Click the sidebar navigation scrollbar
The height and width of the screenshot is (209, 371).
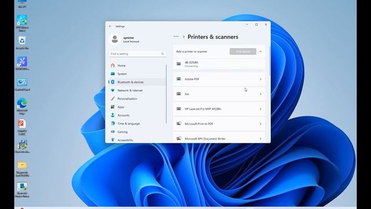[x=166, y=94]
